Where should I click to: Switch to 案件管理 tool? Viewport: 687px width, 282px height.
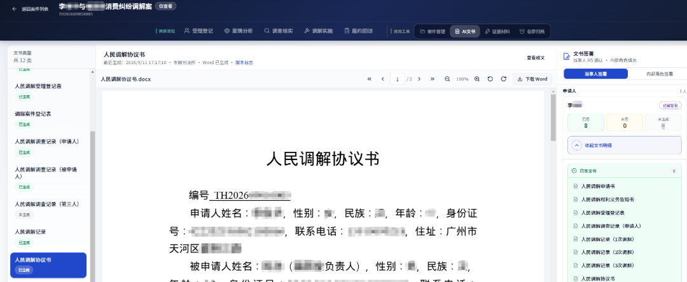point(432,32)
